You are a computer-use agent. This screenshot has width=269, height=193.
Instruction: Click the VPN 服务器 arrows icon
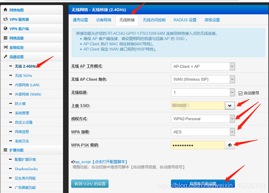tap(5, 19)
